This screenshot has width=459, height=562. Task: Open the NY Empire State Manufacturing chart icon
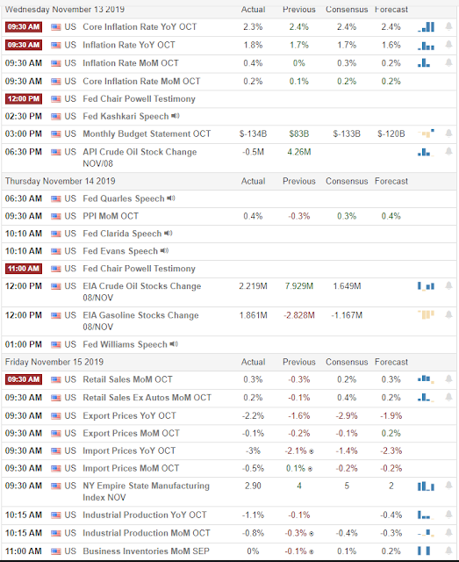(x=426, y=486)
